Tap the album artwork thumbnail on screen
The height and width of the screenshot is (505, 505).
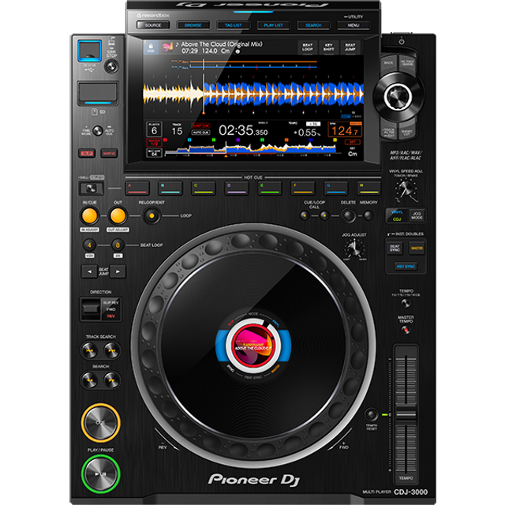pyautogui.click(x=167, y=47)
